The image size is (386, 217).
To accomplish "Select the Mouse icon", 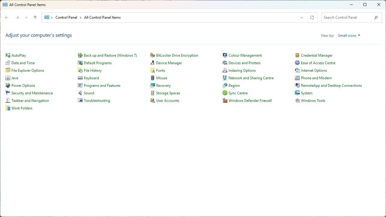I will [153, 78].
